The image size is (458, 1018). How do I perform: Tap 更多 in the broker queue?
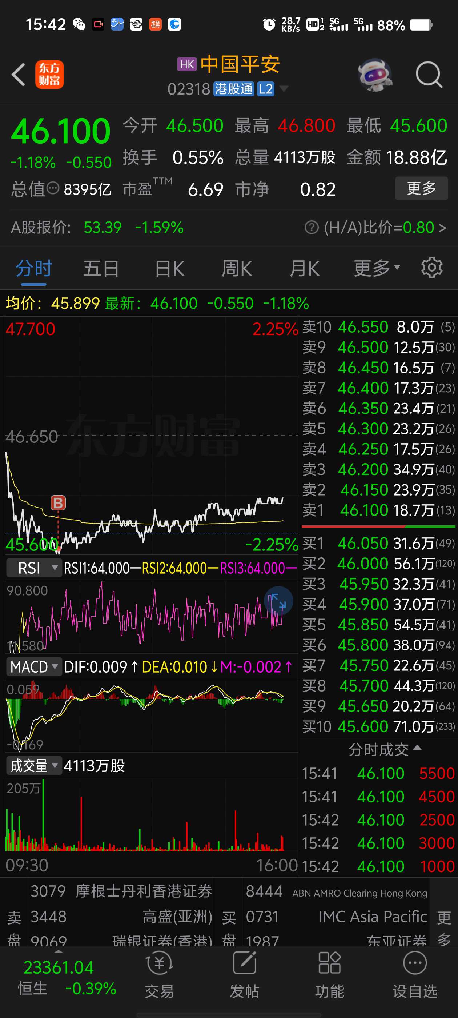tap(444, 928)
